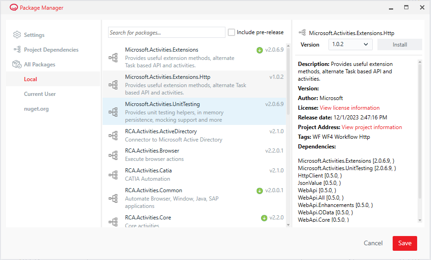
Task: Open the Settings section
Action: (34, 35)
